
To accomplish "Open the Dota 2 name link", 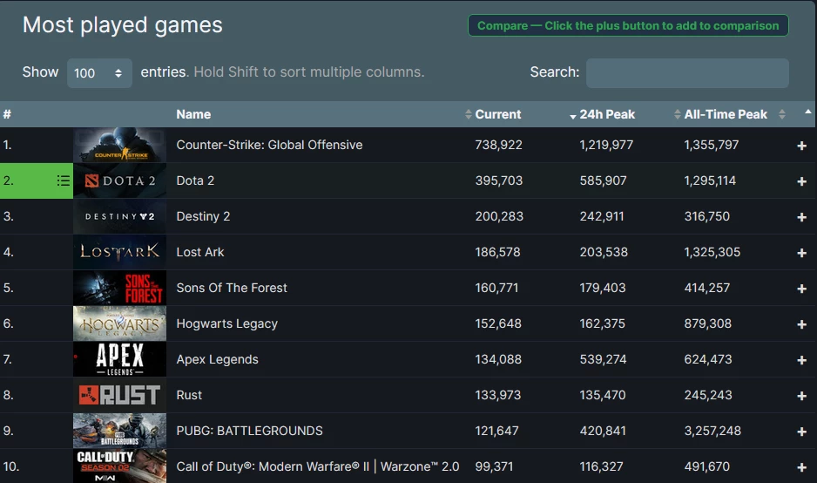I will 195,180.
